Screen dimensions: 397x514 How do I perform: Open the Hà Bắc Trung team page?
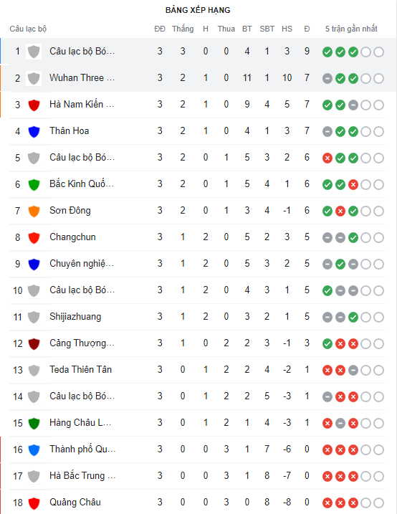click(82, 475)
